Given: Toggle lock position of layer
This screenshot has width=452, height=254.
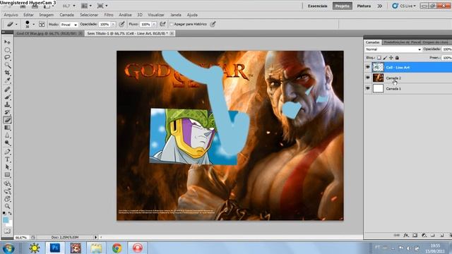Looking at the screenshot, I should [391, 58].
